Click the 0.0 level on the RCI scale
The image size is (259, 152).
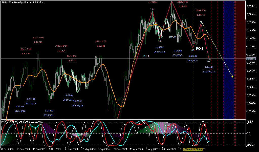tap(249, 133)
